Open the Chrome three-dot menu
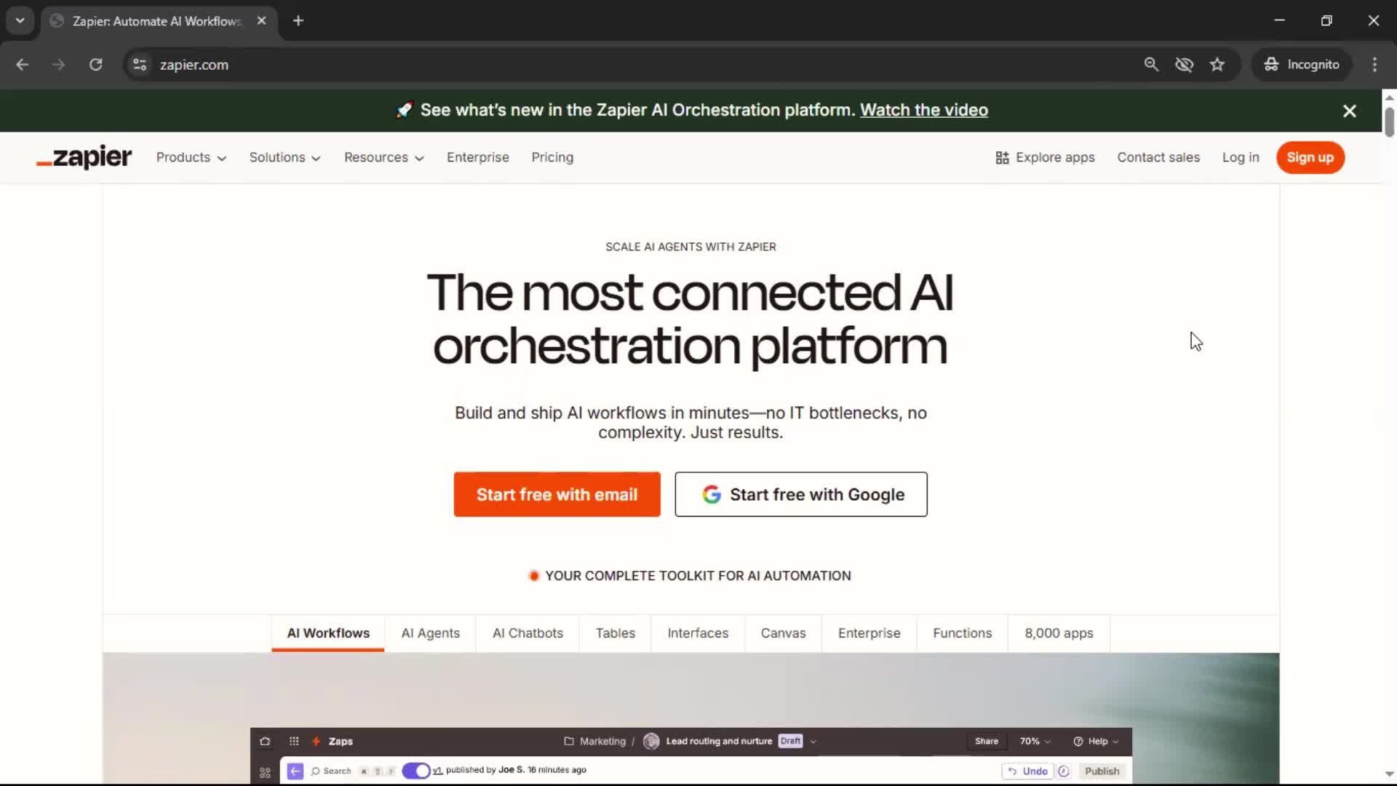 tap(1374, 65)
